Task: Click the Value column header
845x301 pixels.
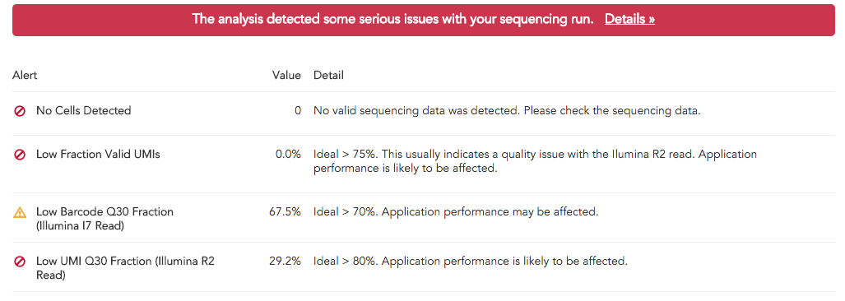Action: click(286, 76)
